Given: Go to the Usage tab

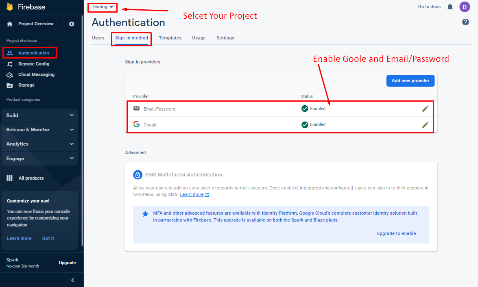Looking at the screenshot, I should pyautogui.click(x=199, y=38).
